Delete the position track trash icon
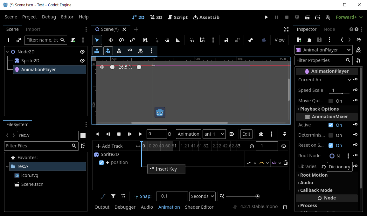This screenshot has width=367, height=216. coord(286,163)
